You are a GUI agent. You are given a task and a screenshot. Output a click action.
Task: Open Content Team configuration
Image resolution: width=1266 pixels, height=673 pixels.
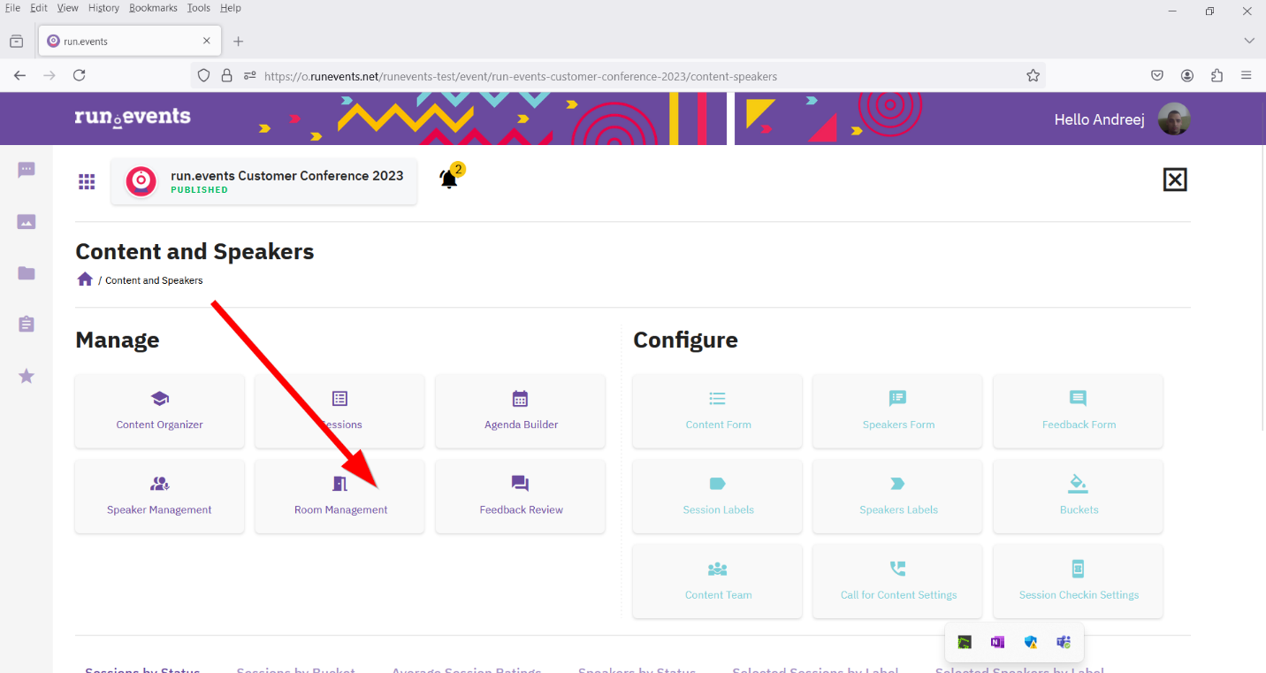pyautogui.click(x=718, y=581)
